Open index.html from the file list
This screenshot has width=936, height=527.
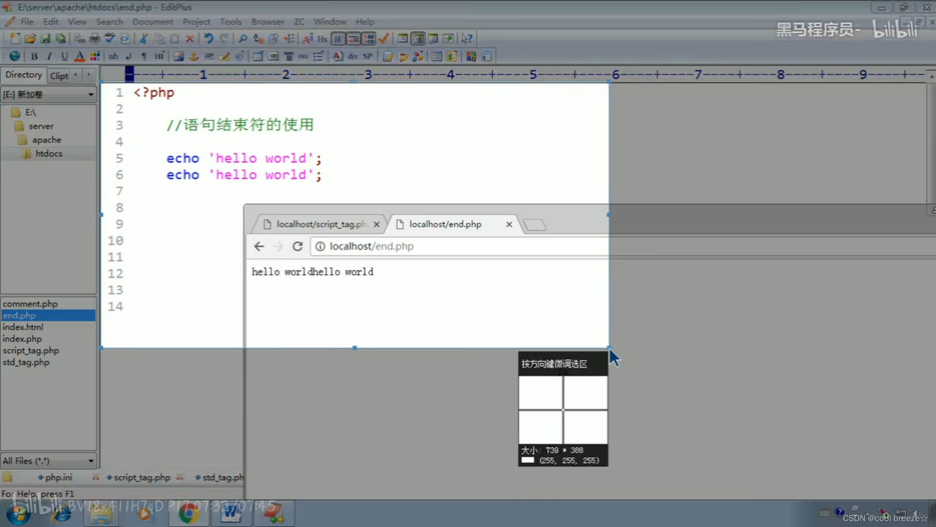22,327
